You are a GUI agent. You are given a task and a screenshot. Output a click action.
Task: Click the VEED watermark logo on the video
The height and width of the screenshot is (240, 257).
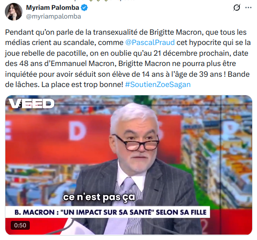coord(31,104)
